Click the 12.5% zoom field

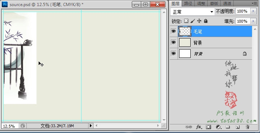(10, 126)
